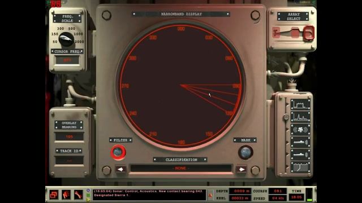
Task: Click bearing mark 180 on narrowband display
Action: click(181, 142)
